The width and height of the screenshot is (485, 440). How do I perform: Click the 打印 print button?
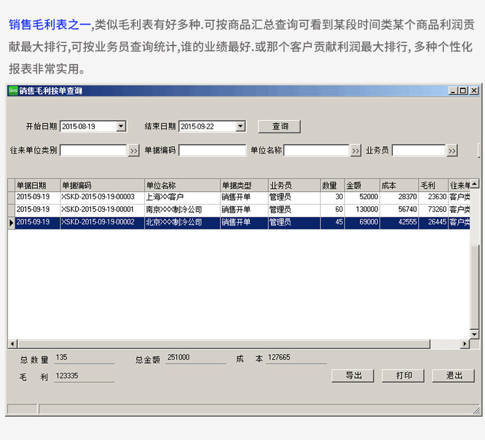(x=403, y=376)
